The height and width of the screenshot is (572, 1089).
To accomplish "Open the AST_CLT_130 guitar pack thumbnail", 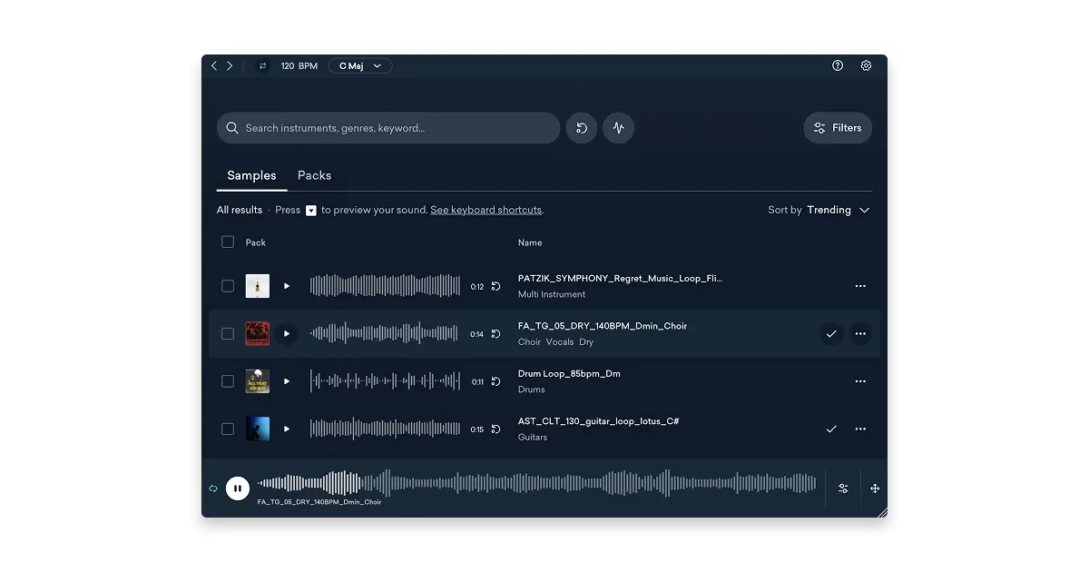I will (258, 429).
